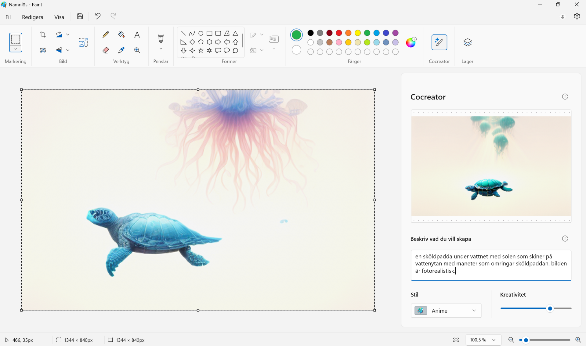Image resolution: width=586 pixels, height=346 pixels.
Task: Select the green primary color circle
Action: pyautogui.click(x=296, y=35)
